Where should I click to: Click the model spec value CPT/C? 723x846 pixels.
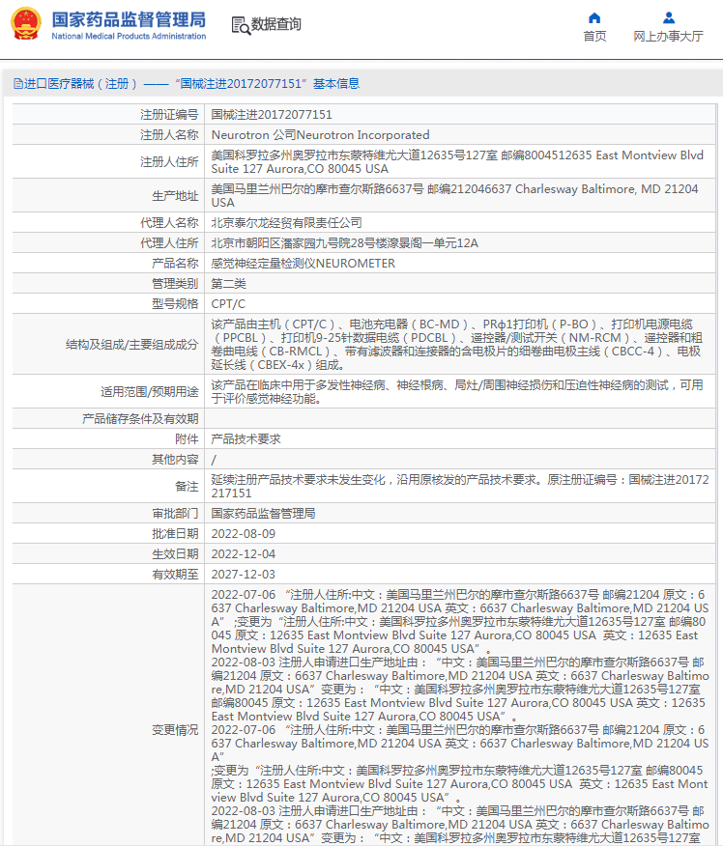tap(228, 303)
